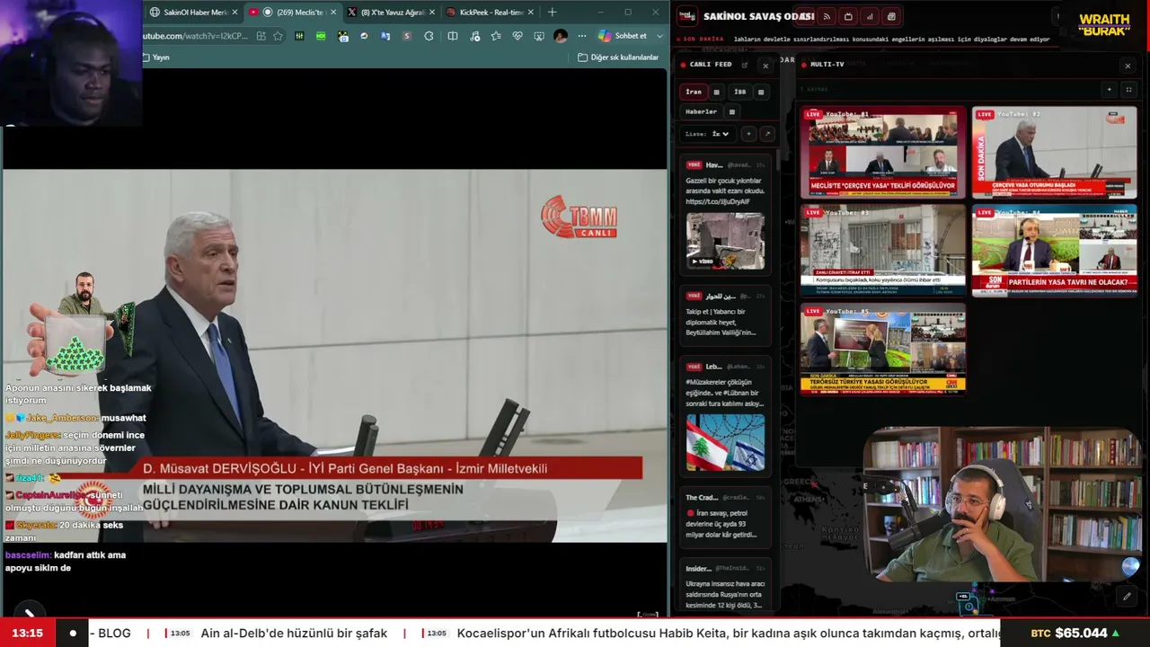The height and width of the screenshot is (647, 1150).
Task: Click the translate extension icon
Action: click(385, 36)
